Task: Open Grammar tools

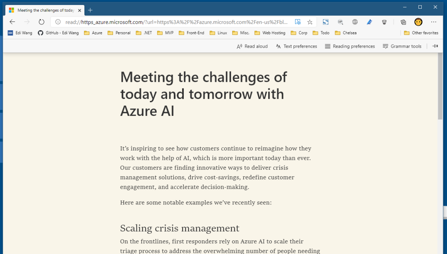Action: click(x=402, y=46)
